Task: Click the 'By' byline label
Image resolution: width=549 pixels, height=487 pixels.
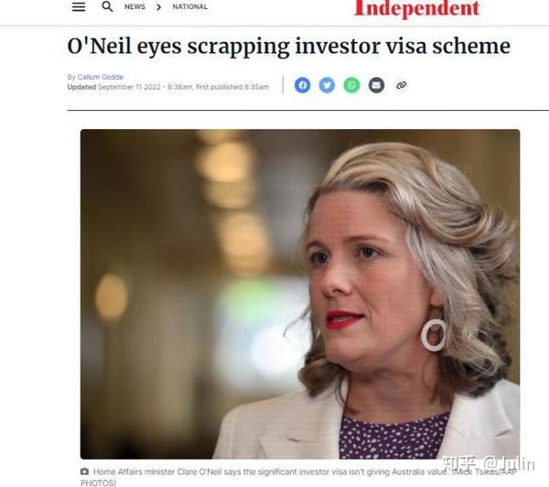Action: 71,77
